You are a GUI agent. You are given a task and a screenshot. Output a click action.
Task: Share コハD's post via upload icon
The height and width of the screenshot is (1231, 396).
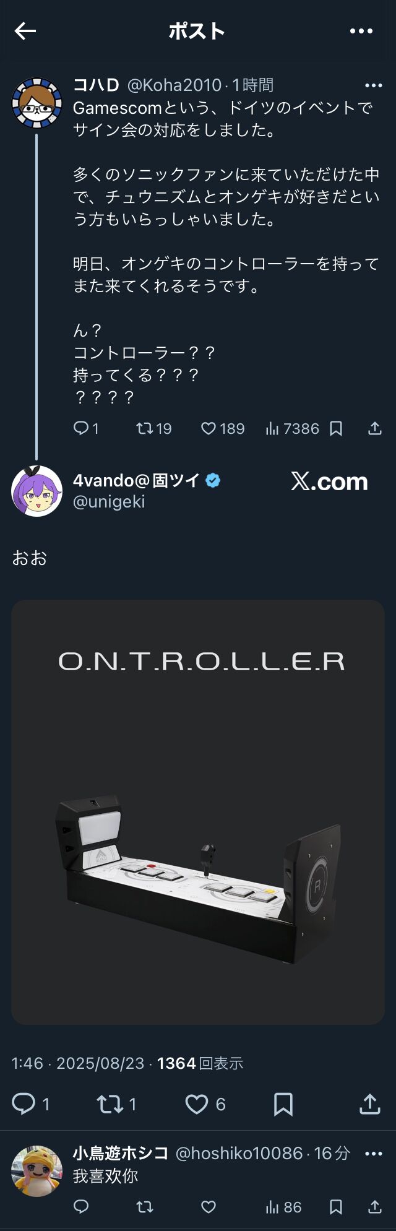click(375, 428)
